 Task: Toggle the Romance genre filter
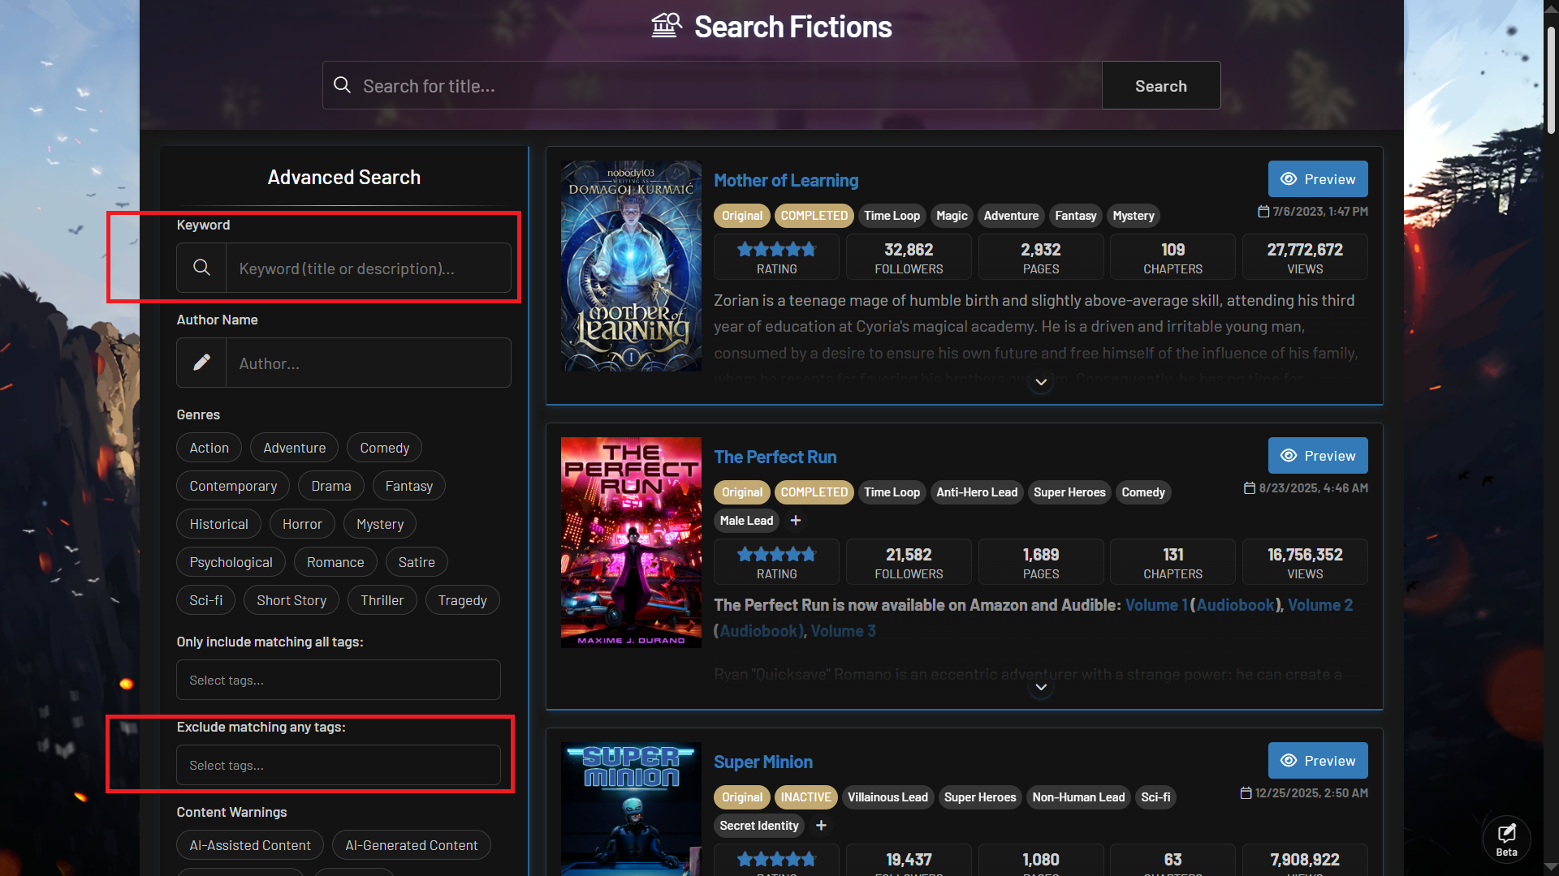coord(335,562)
